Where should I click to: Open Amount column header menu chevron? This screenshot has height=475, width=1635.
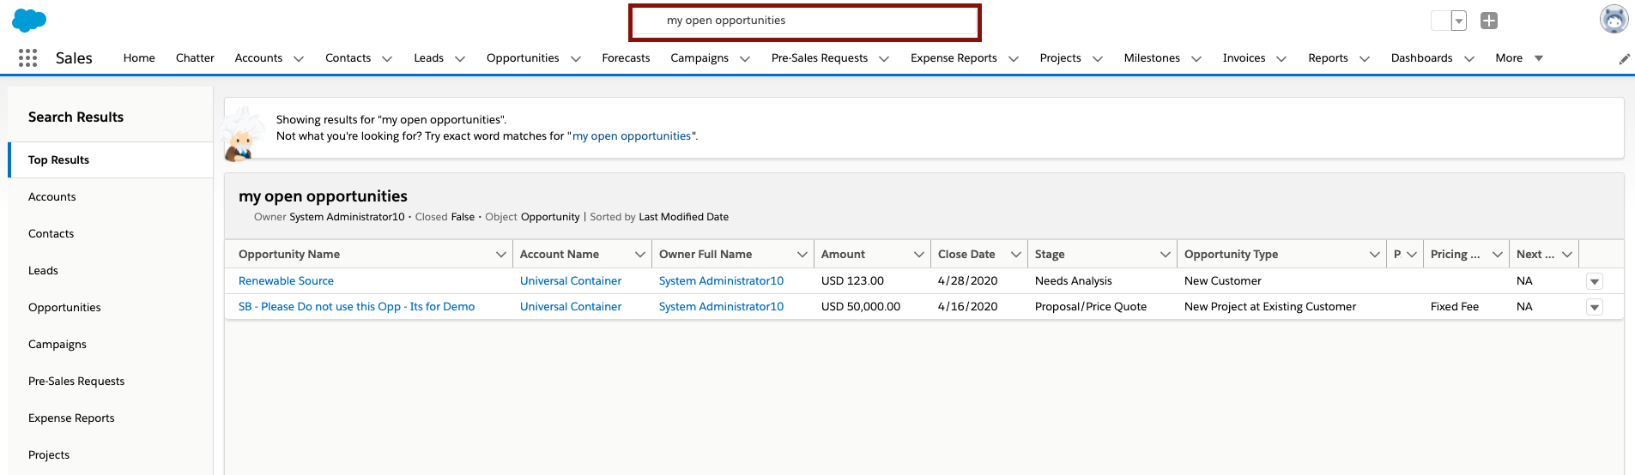919,255
